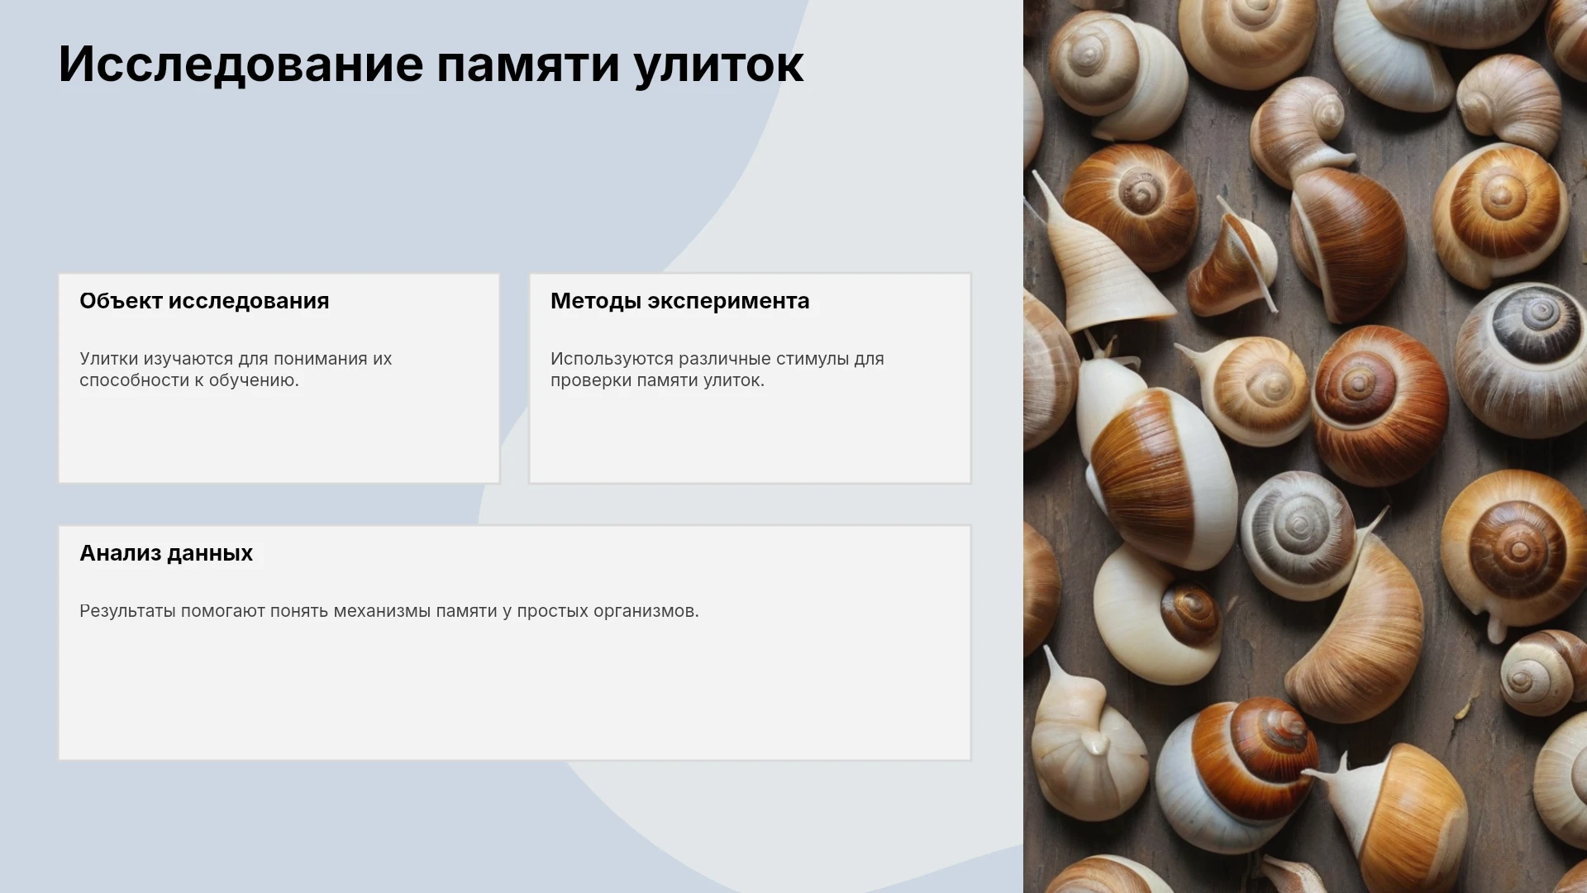Click empty space inside "Методы эксперимента" card
Screen dimensions: 1587x893
750,438
